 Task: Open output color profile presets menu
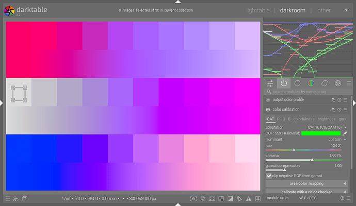pyautogui.click(x=345, y=100)
